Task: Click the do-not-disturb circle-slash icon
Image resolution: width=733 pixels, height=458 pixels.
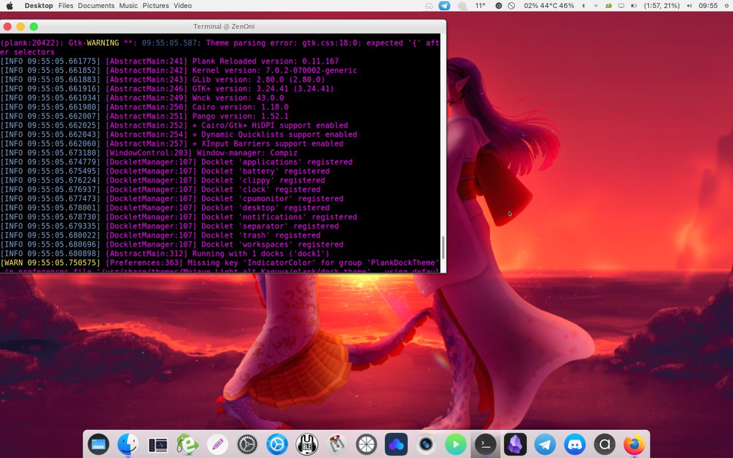Action: [511, 5]
